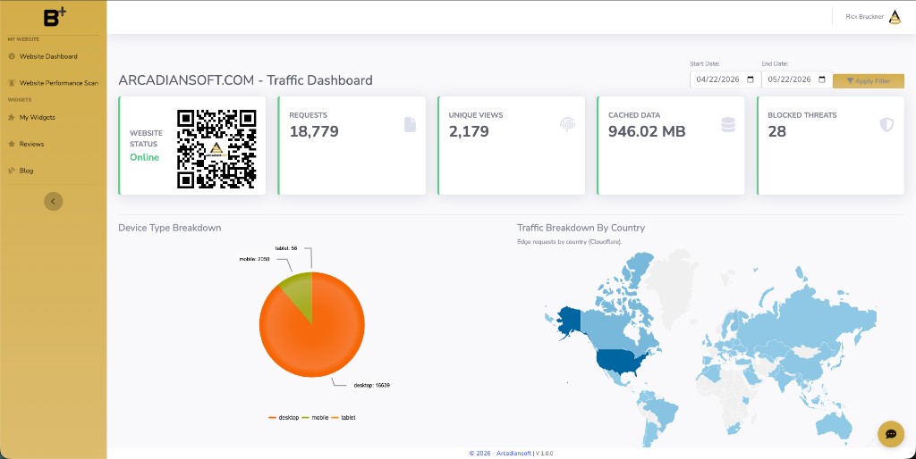The height and width of the screenshot is (459, 916).
Task: Click the Cached Data value 946.02 MB
Action: point(647,132)
